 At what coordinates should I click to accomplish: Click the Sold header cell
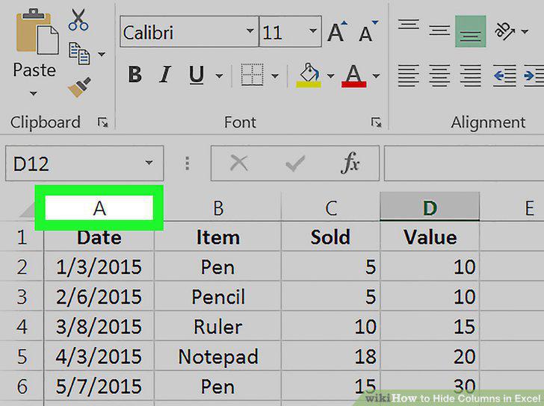(330, 237)
